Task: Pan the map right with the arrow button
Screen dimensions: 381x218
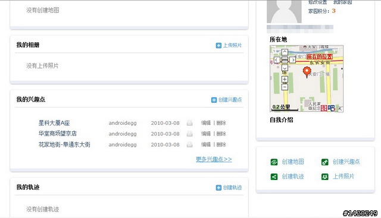Action: pos(293,60)
